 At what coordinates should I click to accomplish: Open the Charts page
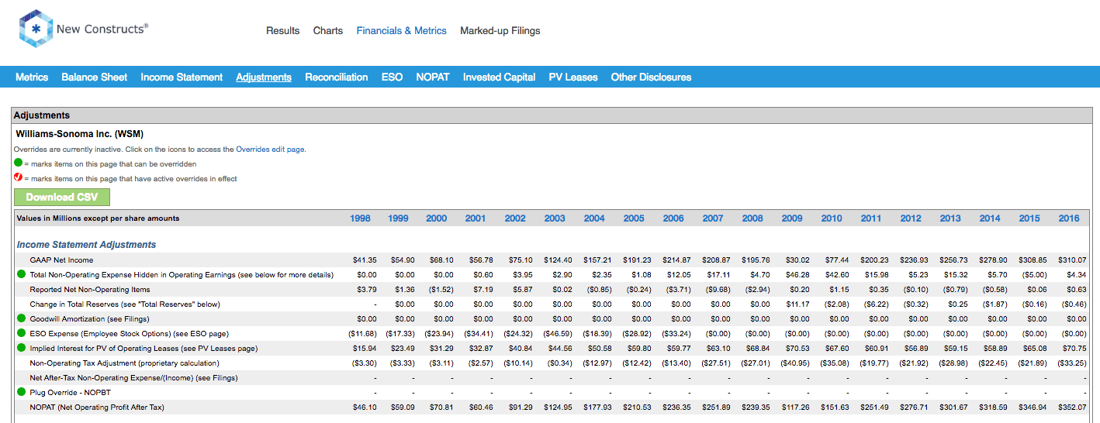(328, 31)
